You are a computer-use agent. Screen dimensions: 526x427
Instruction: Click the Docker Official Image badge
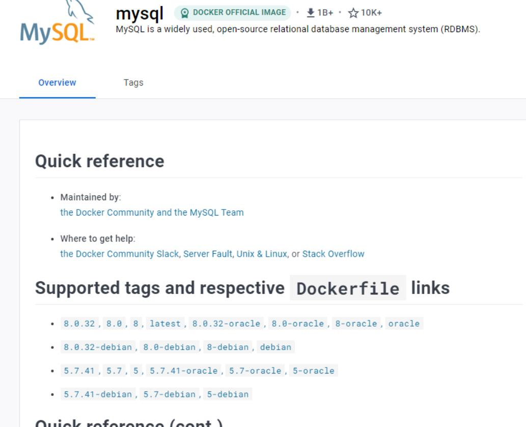click(233, 13)
